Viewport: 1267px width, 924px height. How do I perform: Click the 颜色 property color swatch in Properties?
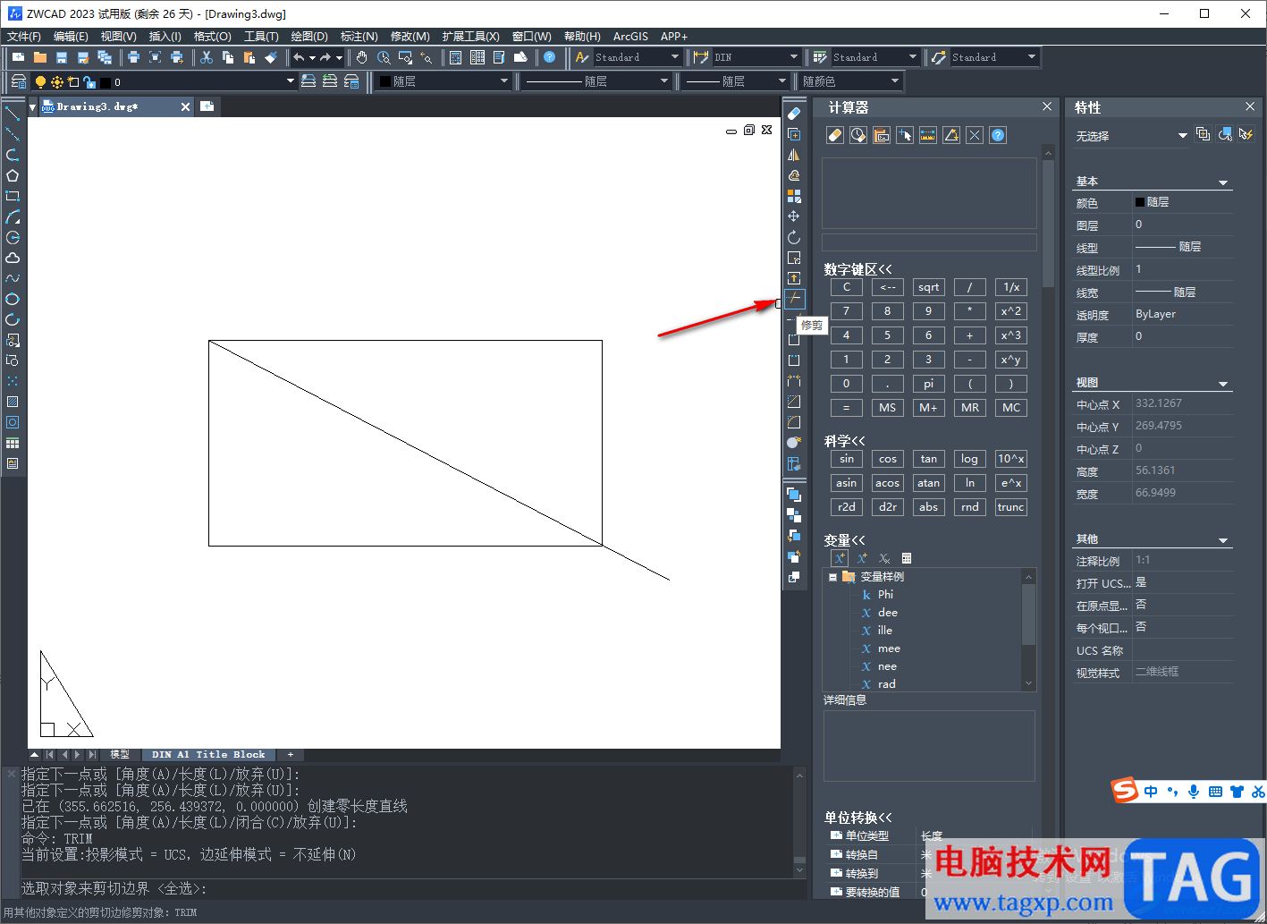coord(1140,202)
